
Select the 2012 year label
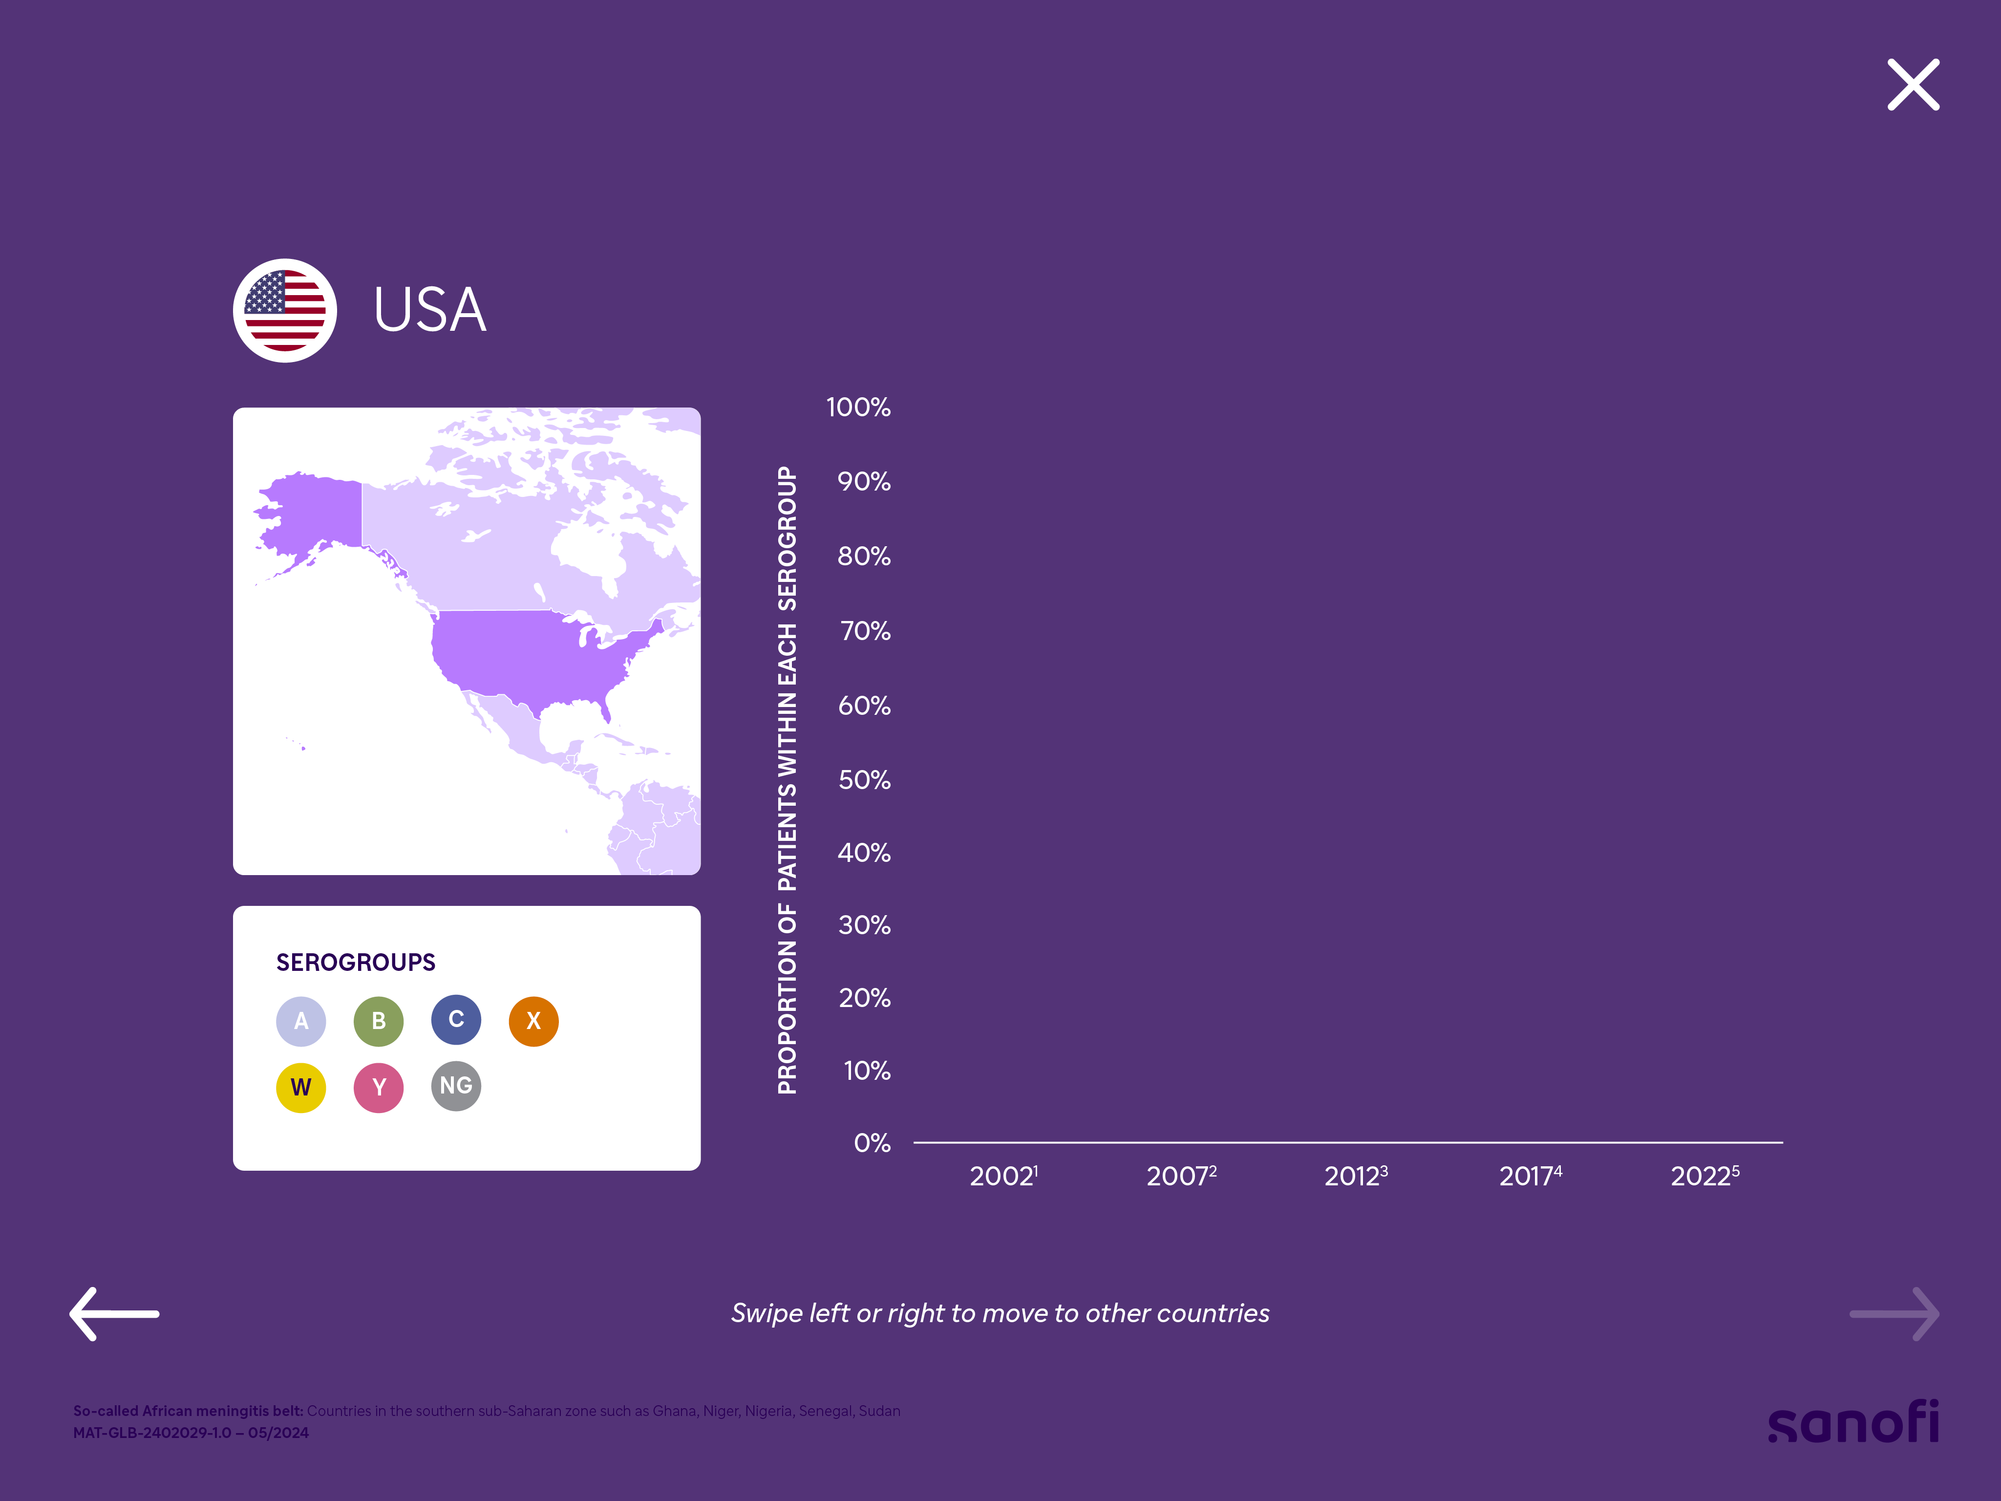pos(1355,1175)
